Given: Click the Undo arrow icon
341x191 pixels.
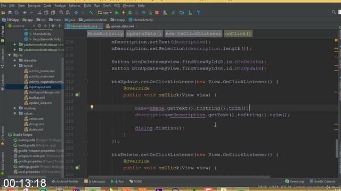Looking at the screenshot, I should coord(25,13).
